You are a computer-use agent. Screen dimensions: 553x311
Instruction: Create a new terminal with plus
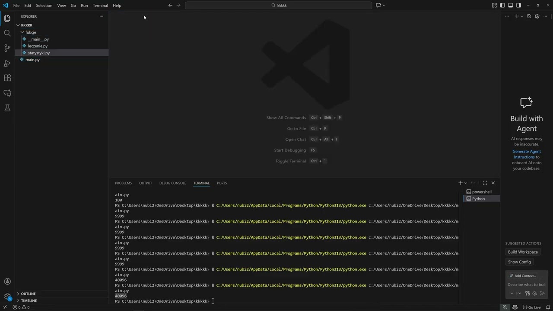point(461,183)
